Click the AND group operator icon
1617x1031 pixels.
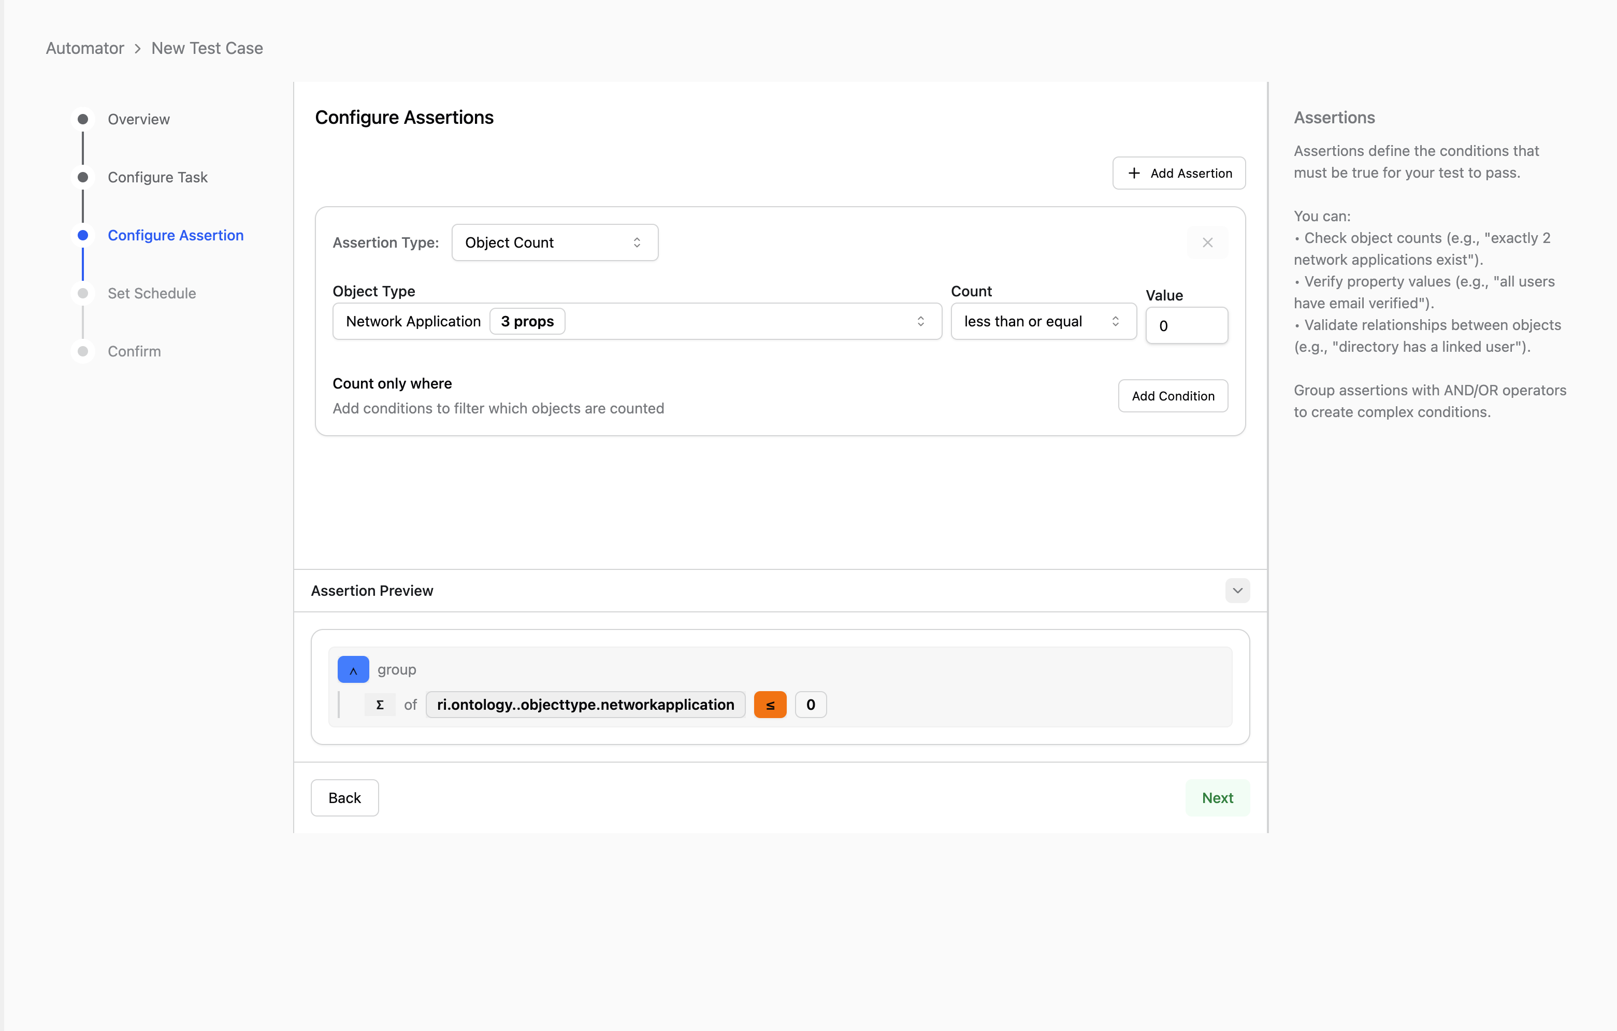coord(353,670)
